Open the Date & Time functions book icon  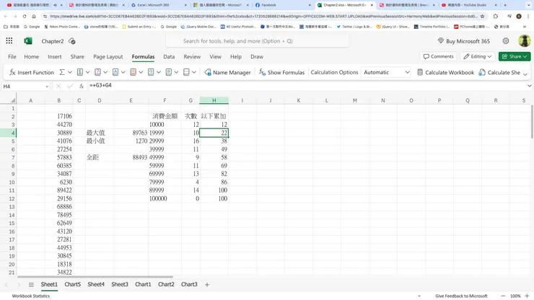[x=133, y=72]
